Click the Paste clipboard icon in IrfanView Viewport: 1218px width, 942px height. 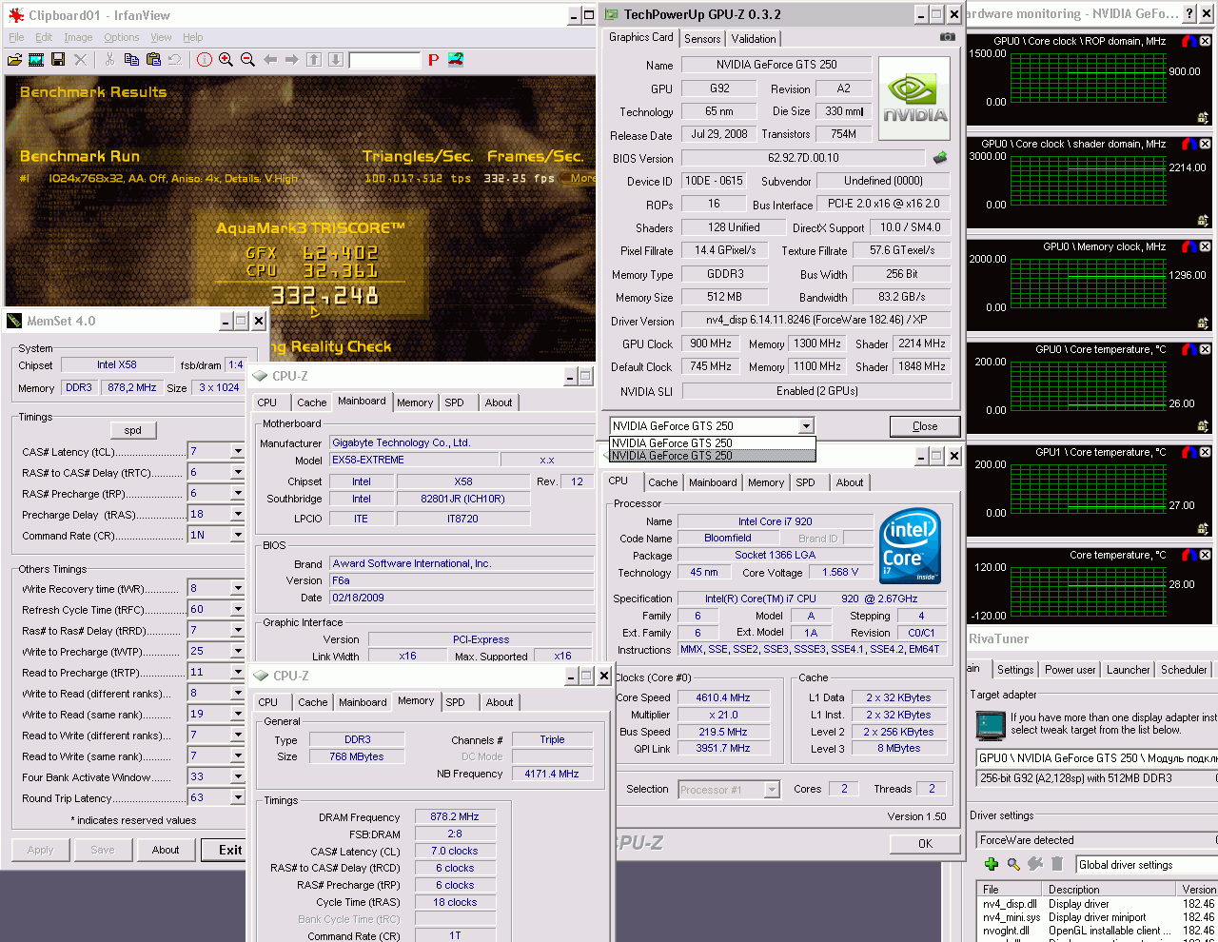coord(153,60)
